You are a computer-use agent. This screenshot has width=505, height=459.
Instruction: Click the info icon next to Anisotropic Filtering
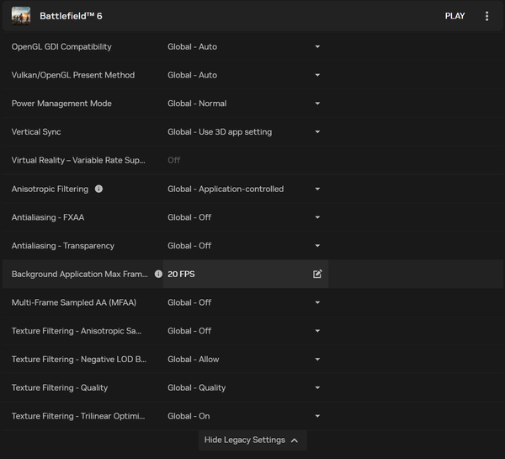(98, 189)
